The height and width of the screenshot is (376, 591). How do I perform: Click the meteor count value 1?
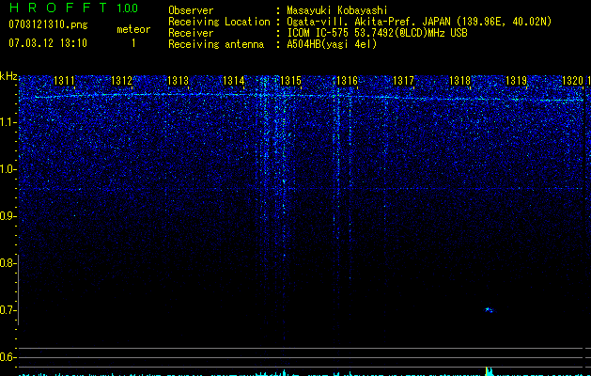click(x=133, y=43)
